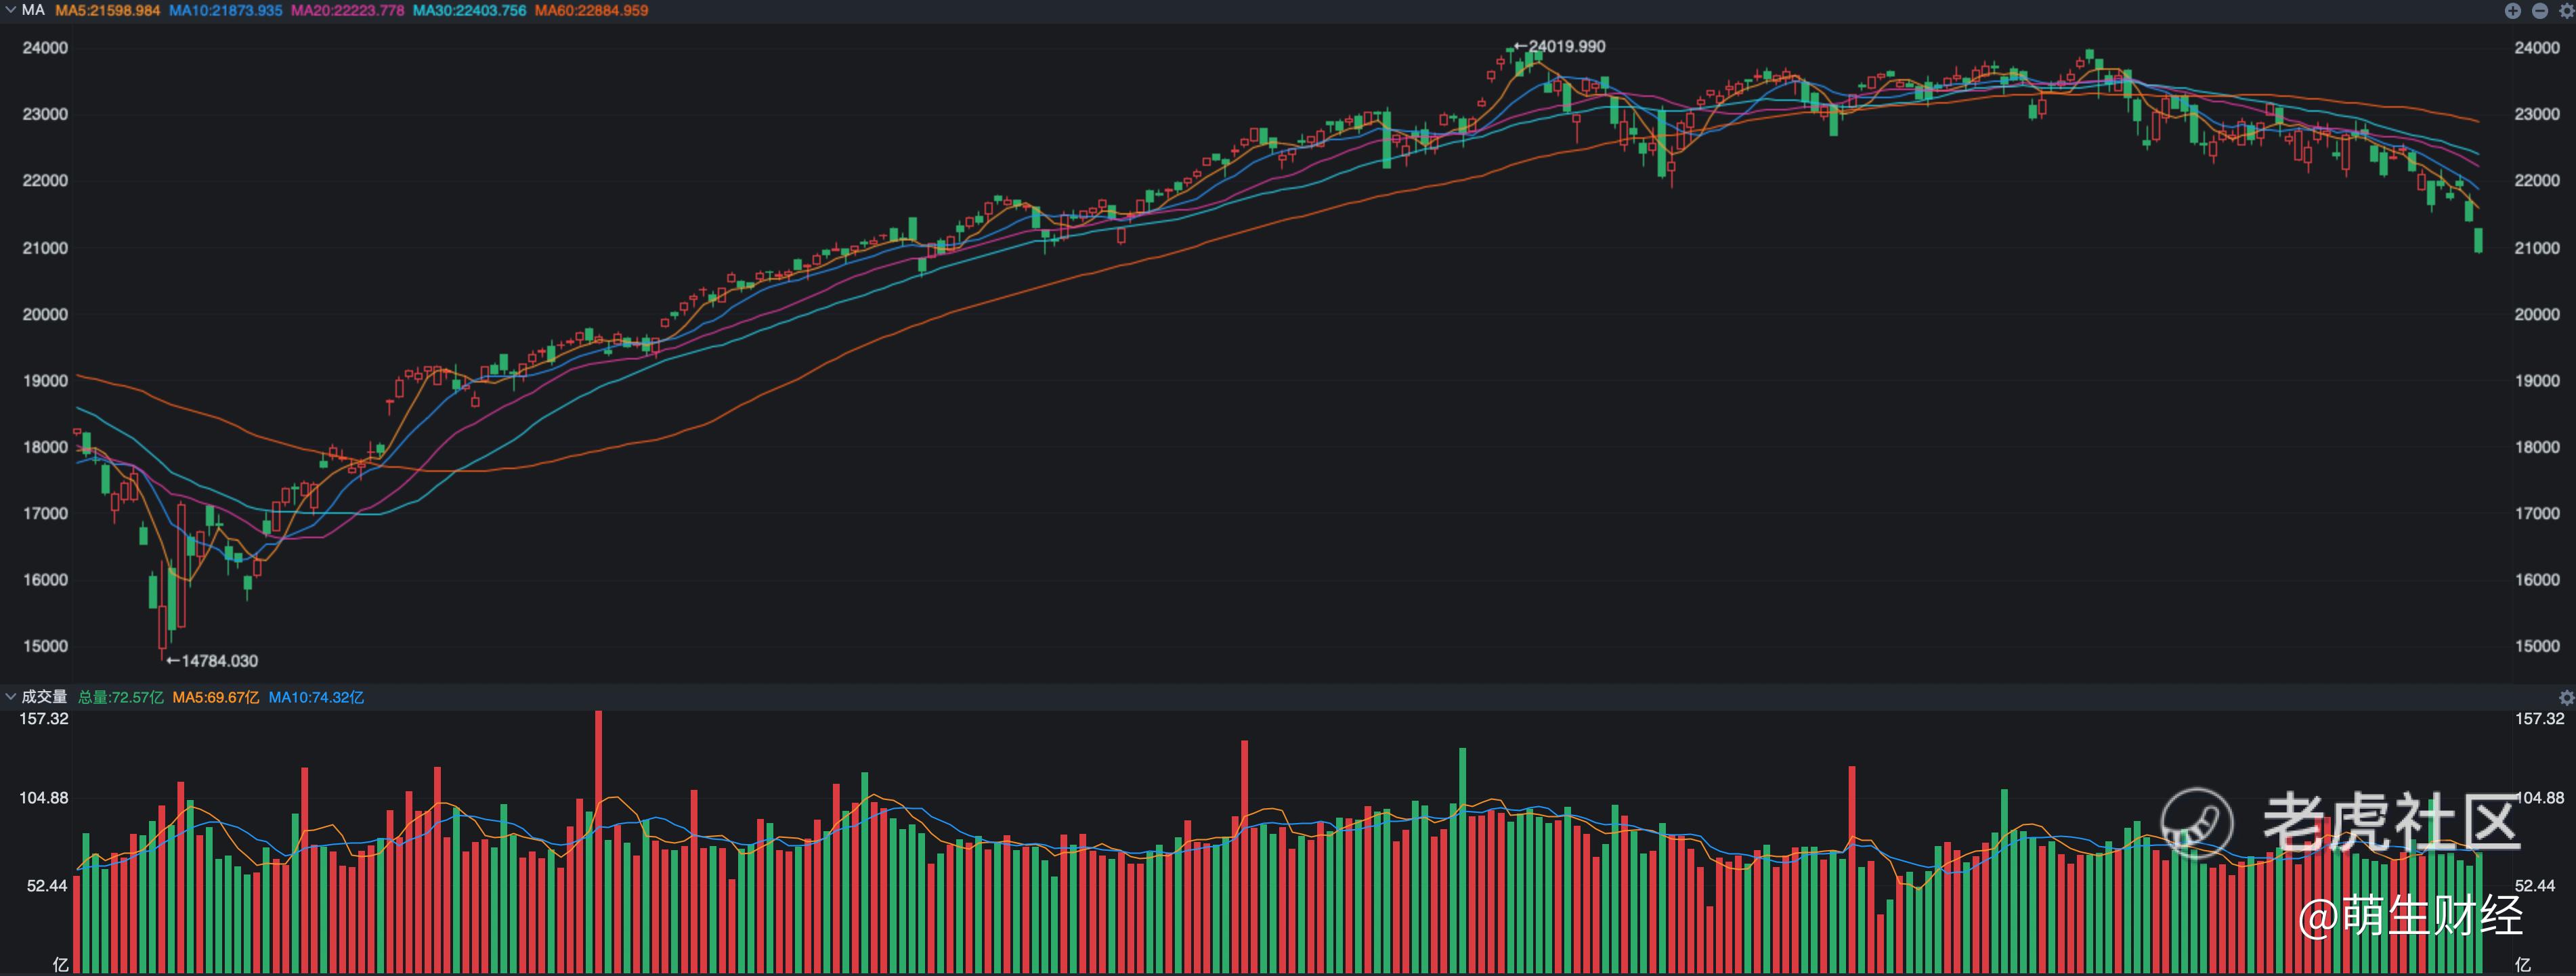Click the 总量:72.57亿 volume label
Screen dimensions: 2576x976
[x=120, y=697]
